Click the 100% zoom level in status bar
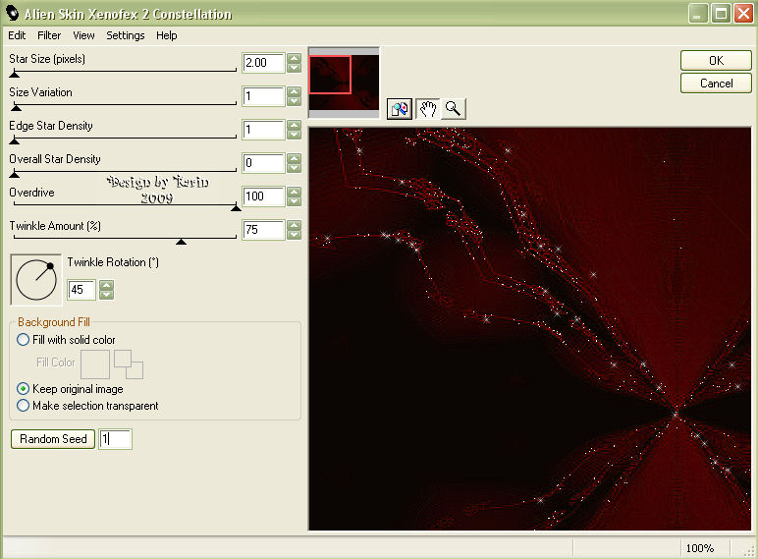758x559 pixels. 699,548
